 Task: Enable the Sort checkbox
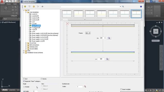[24, 79]
